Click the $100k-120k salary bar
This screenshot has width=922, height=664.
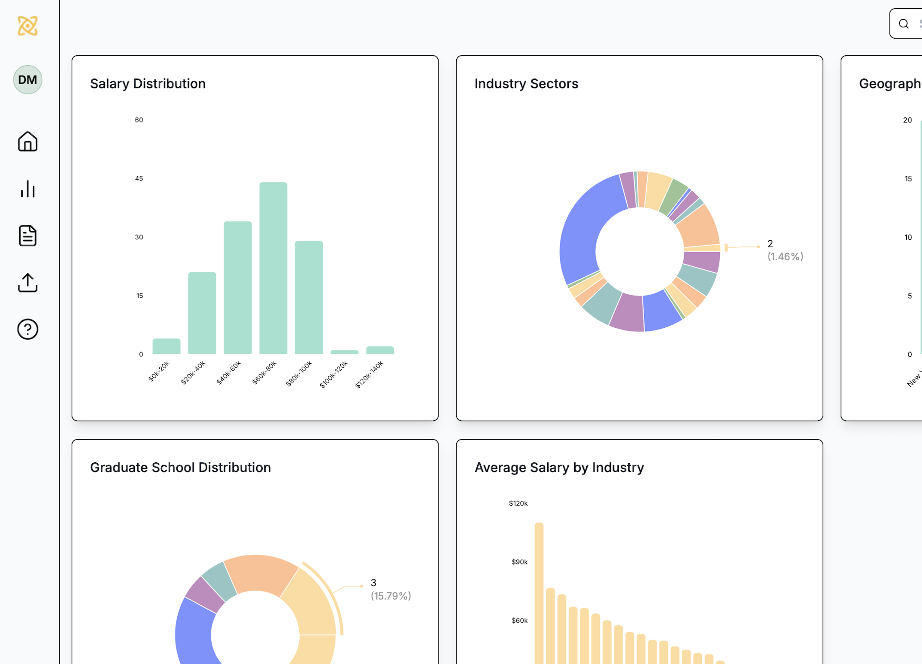(x=344, y=352)
